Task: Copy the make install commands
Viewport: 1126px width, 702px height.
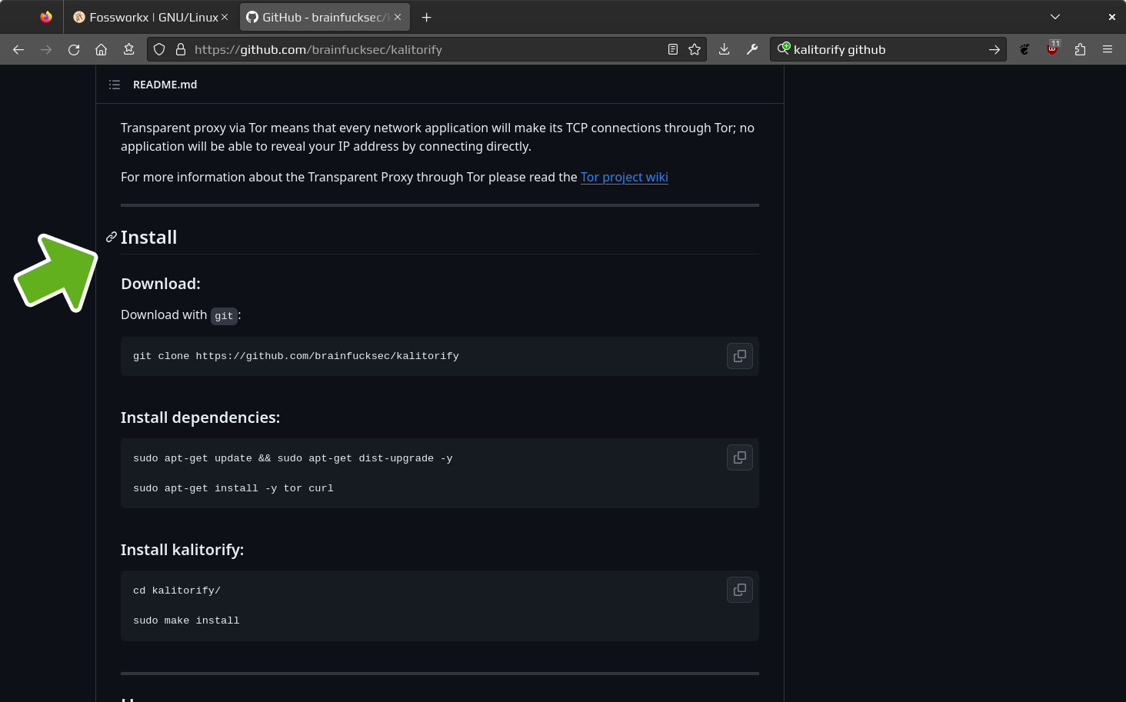Action: click(x=739, y=590)
